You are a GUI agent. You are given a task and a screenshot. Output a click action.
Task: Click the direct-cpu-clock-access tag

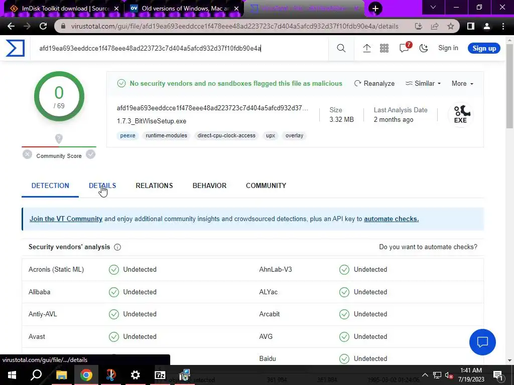tap(226, 135)
